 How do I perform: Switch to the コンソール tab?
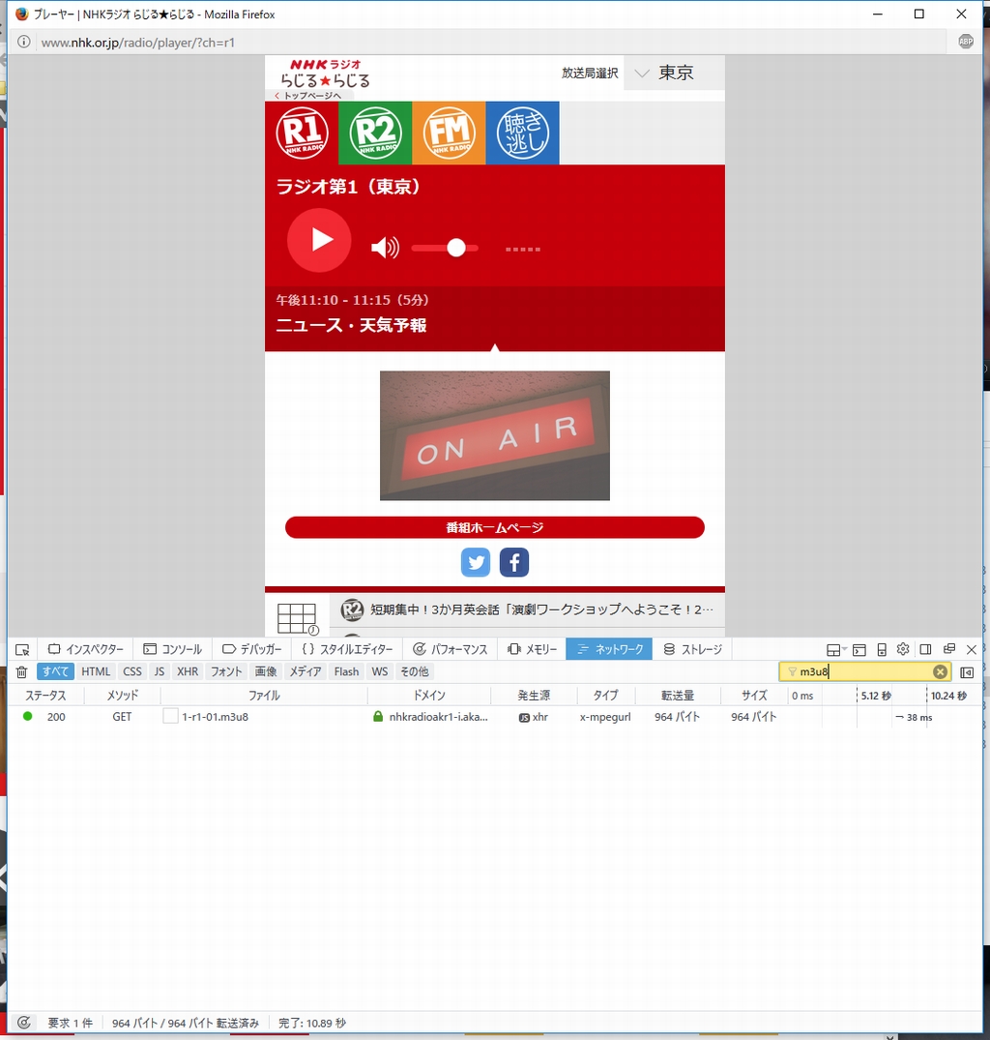[173, 649]
